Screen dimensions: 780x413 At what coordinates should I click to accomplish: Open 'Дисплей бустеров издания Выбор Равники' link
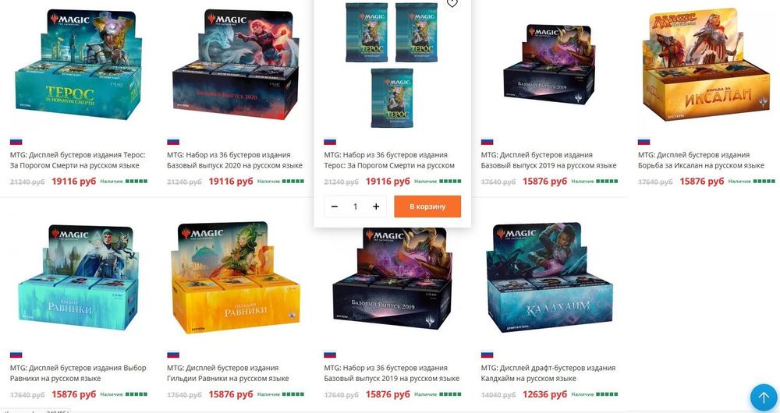point(78,372)
